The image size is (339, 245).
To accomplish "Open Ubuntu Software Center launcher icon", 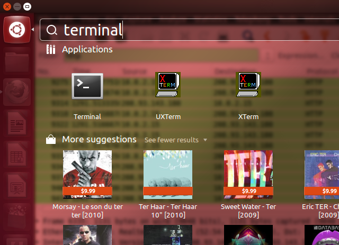I will coord(17,217).
